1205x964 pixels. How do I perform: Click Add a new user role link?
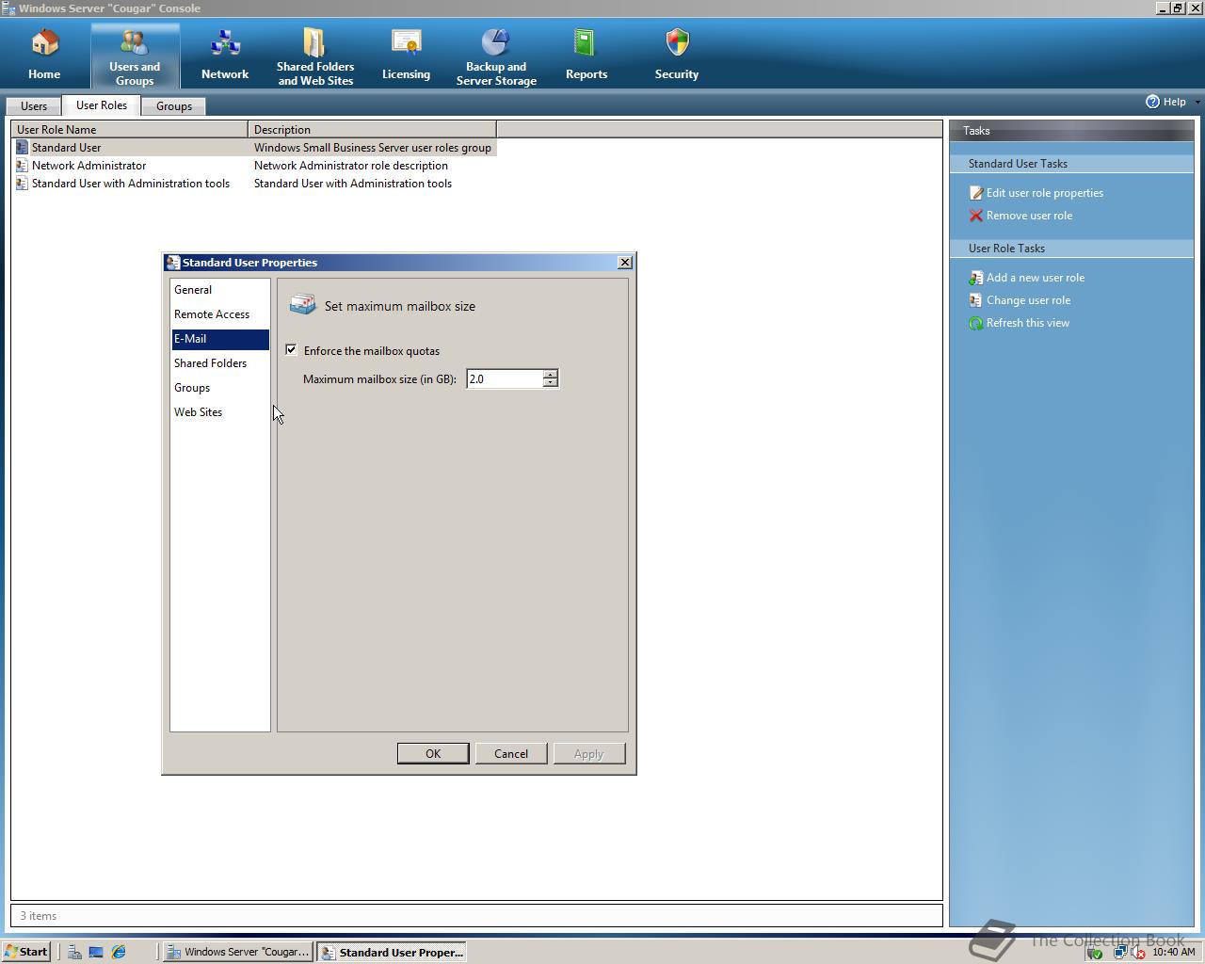1036,278
